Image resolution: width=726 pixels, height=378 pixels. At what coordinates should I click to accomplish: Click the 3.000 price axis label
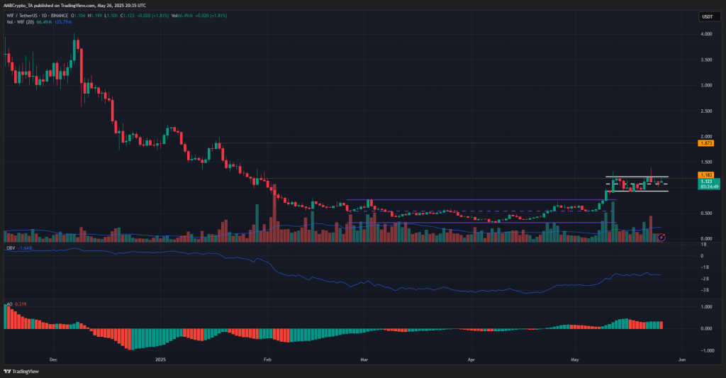[707, 86]
